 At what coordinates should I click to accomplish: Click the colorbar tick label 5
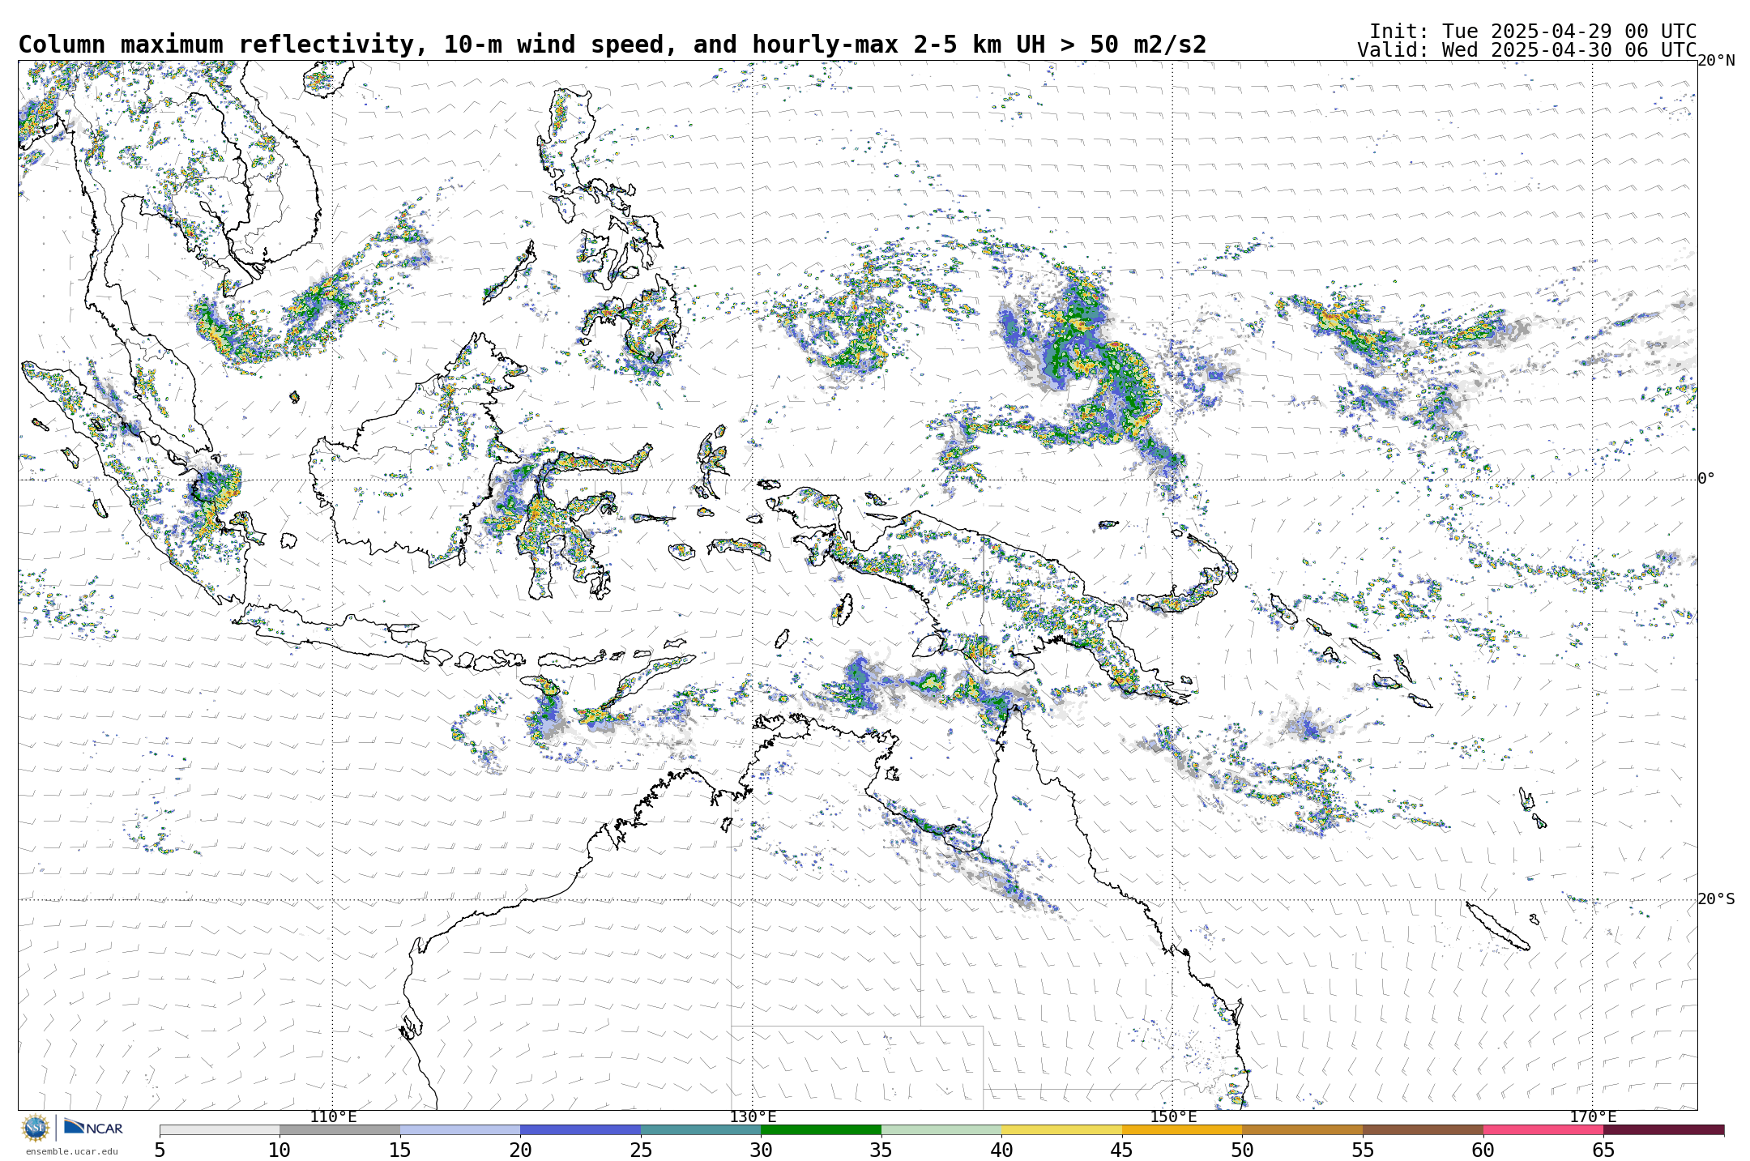pyautogui.click(x=160, y=1150)
